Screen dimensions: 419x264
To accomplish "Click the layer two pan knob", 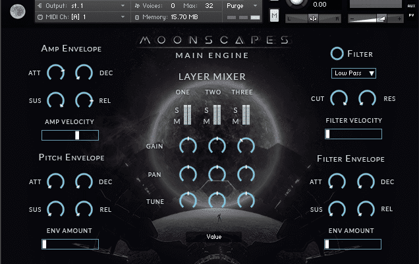I will [217, 173].
